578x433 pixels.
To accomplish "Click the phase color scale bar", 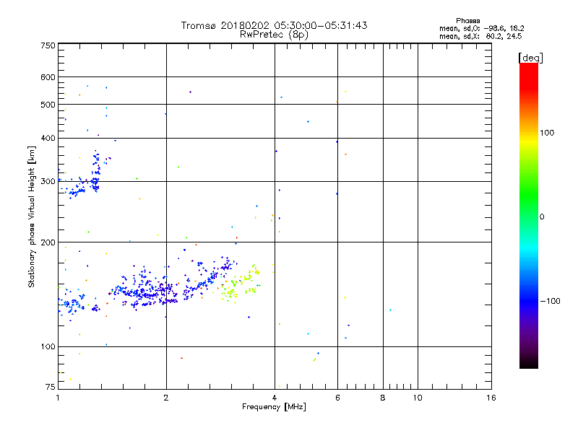I will pos(529,216).
